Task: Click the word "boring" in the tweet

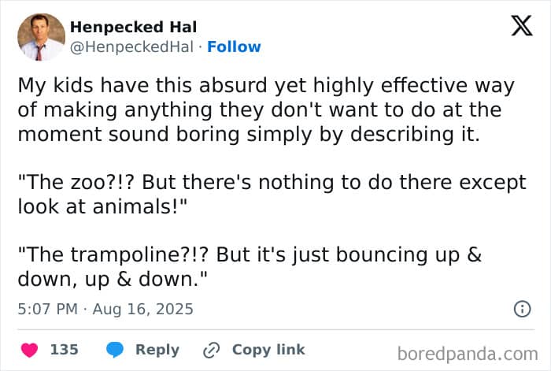Action: pyautogui.click(x=208, y=135)
